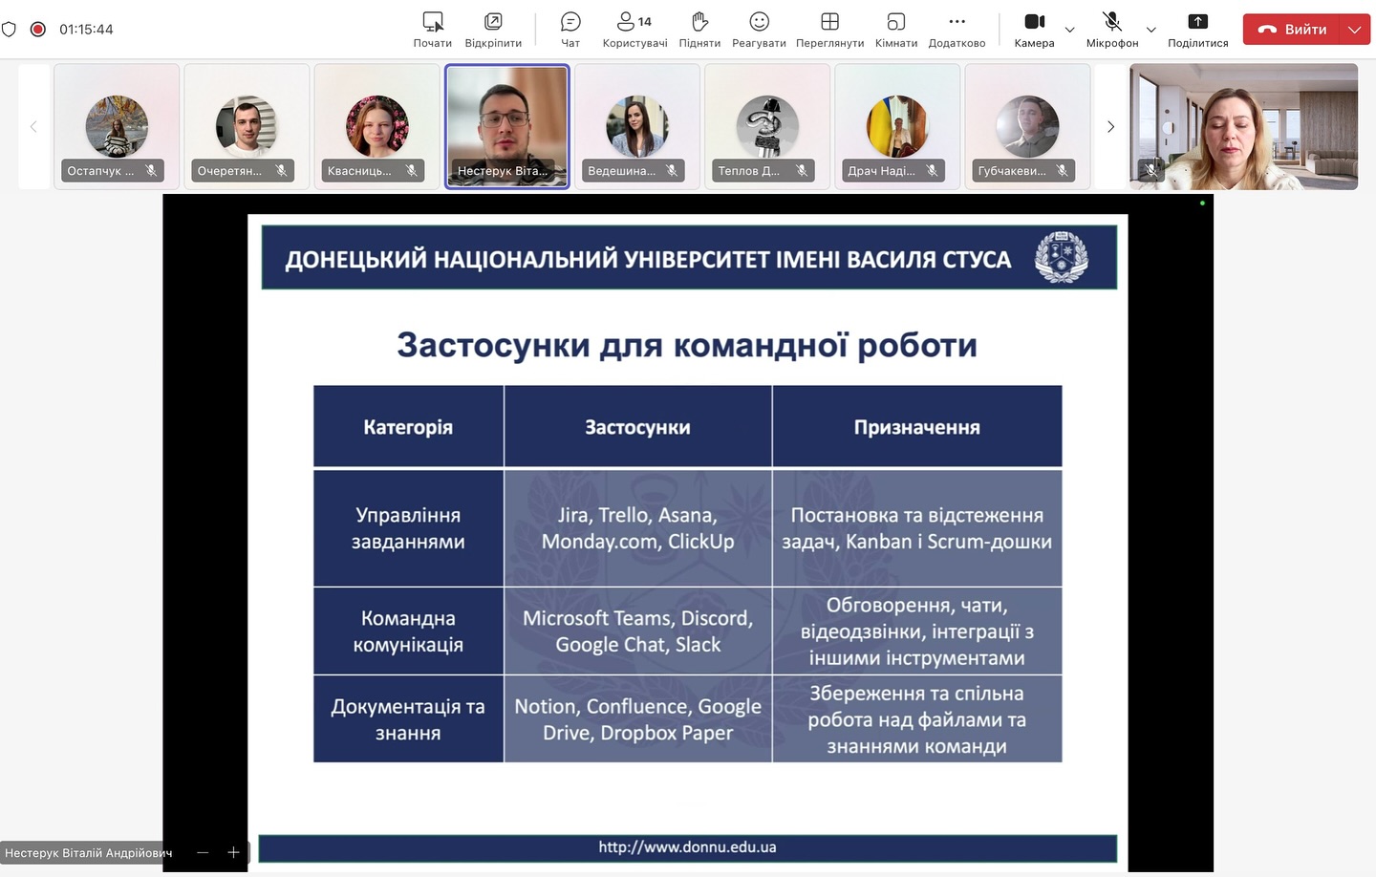Toggle the Камера on or off
1376x877 pixels.
[x=1034, y=30]
